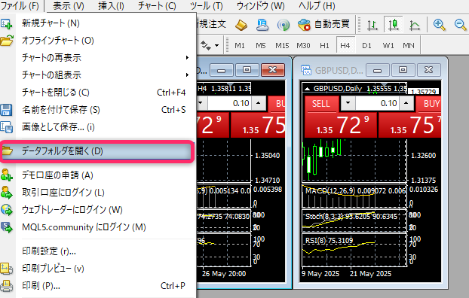The width and height of the screenshot is (469, 298).
Task: Click the GBPUSD,D... window title icon
Action: click(x=306, y=70)
